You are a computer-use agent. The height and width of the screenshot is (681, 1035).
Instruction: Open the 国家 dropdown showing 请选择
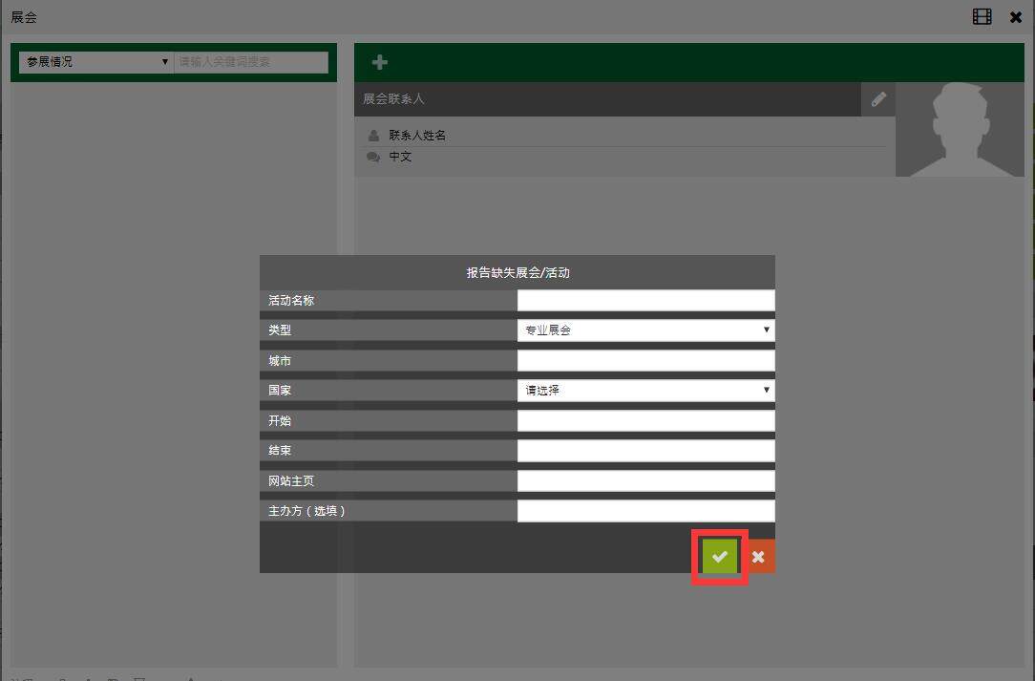(x=645, y=391)
